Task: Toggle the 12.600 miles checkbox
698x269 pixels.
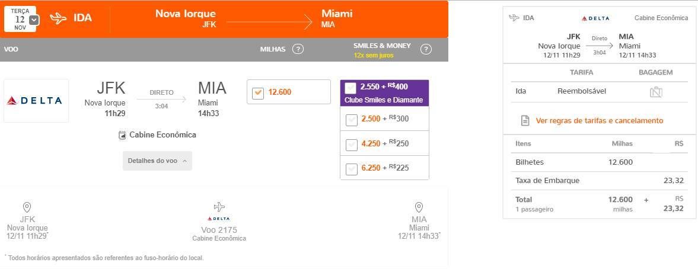Action: tap(258, 93)
